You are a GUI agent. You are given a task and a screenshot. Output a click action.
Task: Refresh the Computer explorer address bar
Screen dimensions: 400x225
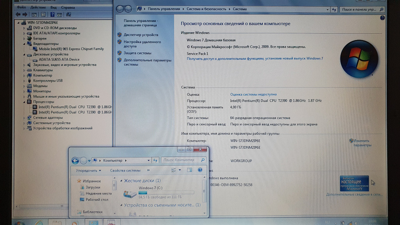[155, 160]
